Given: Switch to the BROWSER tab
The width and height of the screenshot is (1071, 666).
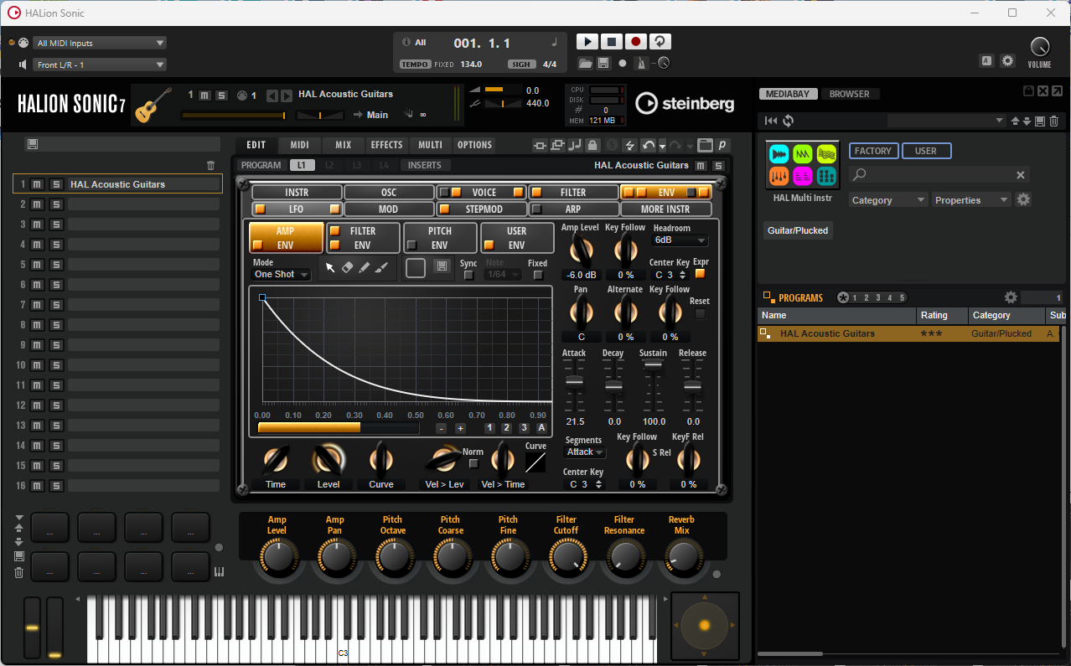Looking at the screenshot, I should 850,94.
